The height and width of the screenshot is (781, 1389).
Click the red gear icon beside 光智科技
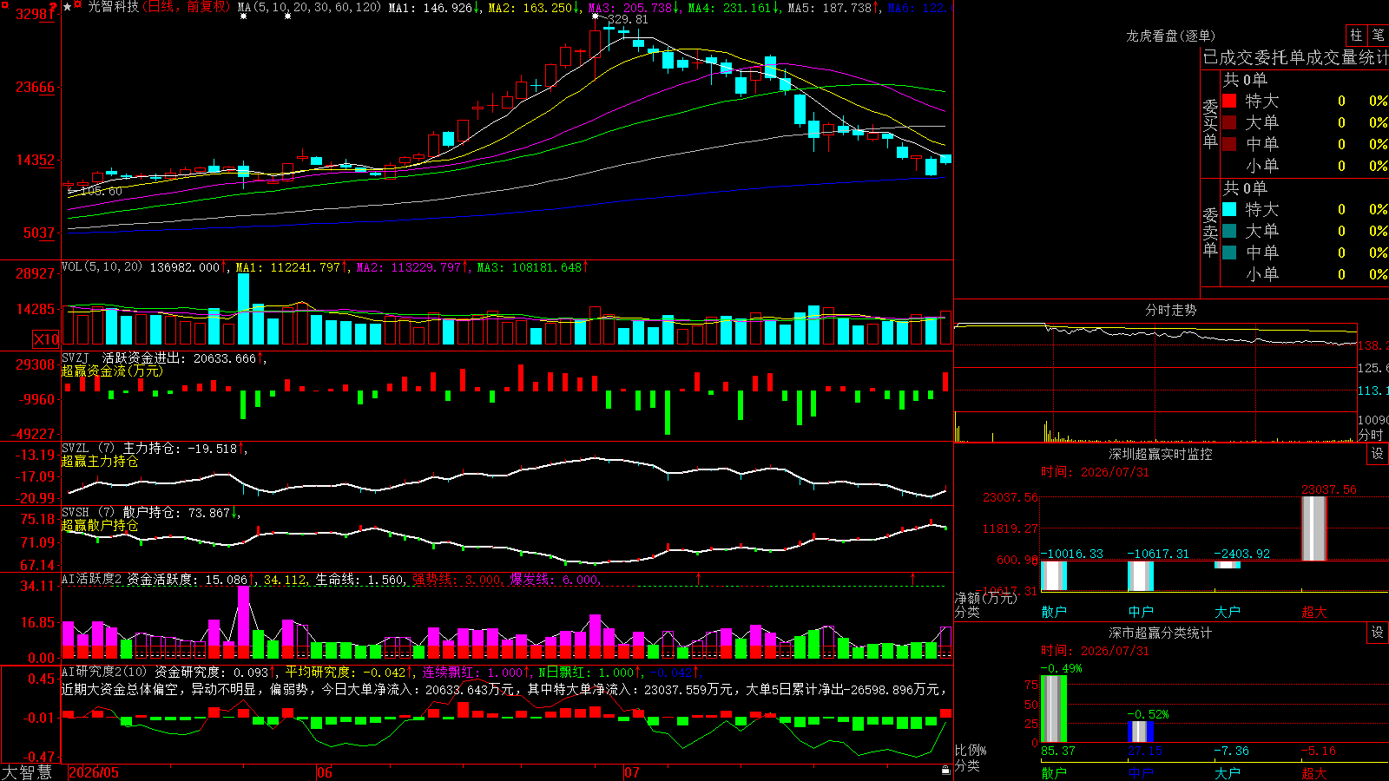pyautogui.click(x=77, y=6)
